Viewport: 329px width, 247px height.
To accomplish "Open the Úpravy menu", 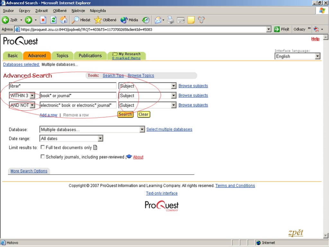I will click(24, 11).
